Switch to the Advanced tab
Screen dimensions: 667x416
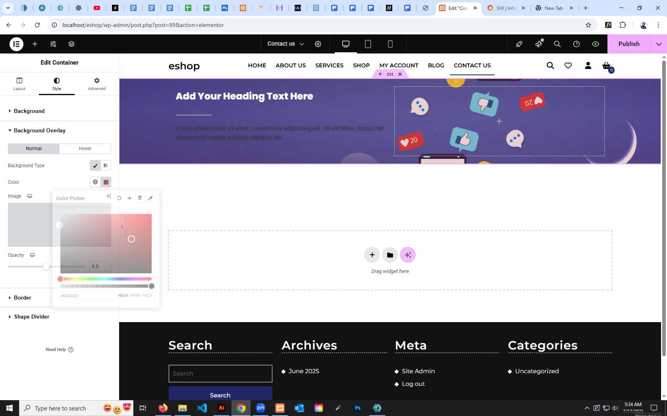click(97, 84)
